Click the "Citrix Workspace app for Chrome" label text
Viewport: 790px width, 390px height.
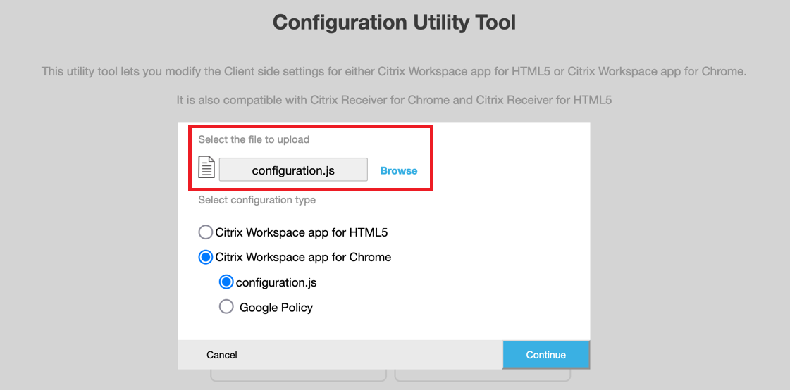[303, 258]
